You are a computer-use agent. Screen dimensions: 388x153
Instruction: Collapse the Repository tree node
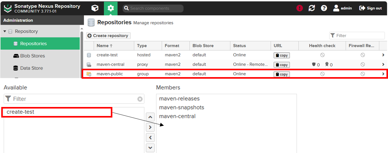click(5, 31)
